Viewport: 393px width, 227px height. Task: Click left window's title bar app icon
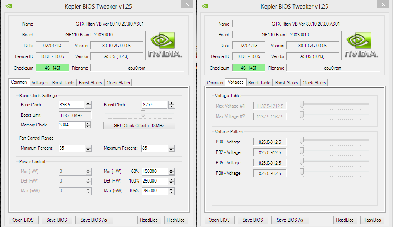(x=9, y=6)
